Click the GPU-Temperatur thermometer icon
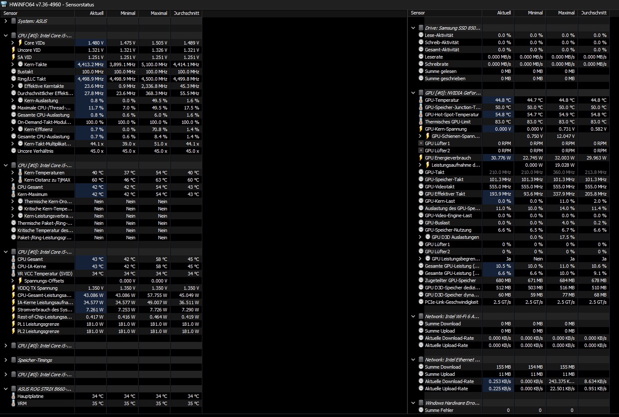Viewport: 619px width, 417px height. (421, 100)
